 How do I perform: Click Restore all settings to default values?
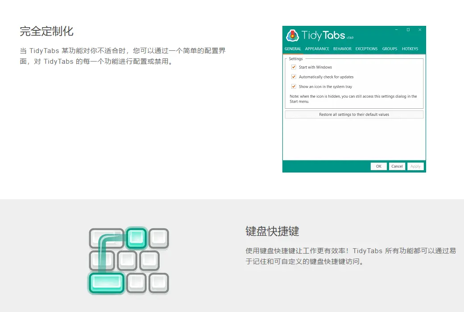coord(354,115)
